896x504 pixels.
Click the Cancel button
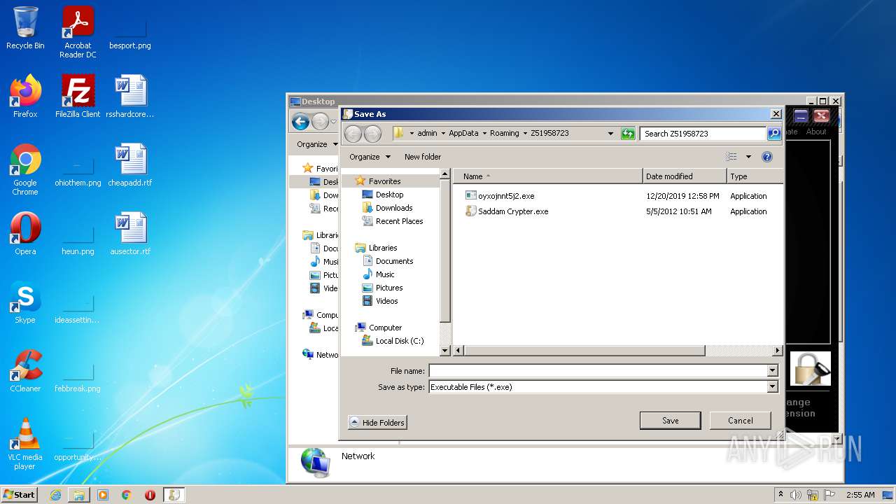click(740, 421)
